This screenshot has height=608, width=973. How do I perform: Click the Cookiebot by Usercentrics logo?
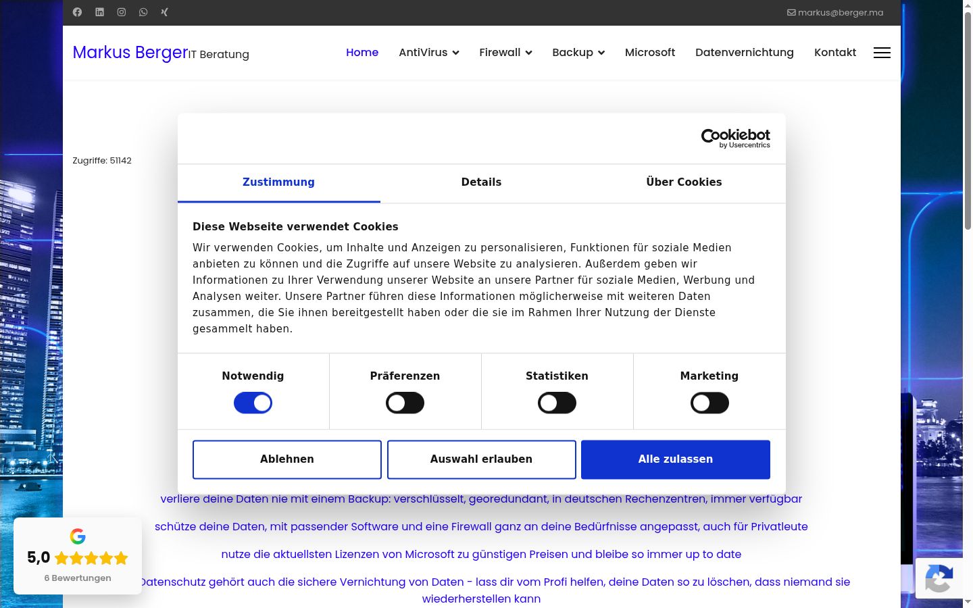[x=735, y=138]
